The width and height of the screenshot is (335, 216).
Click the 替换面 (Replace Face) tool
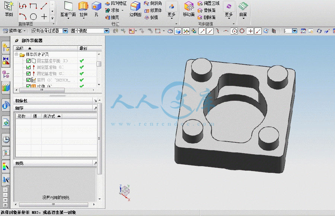[206, 10]
